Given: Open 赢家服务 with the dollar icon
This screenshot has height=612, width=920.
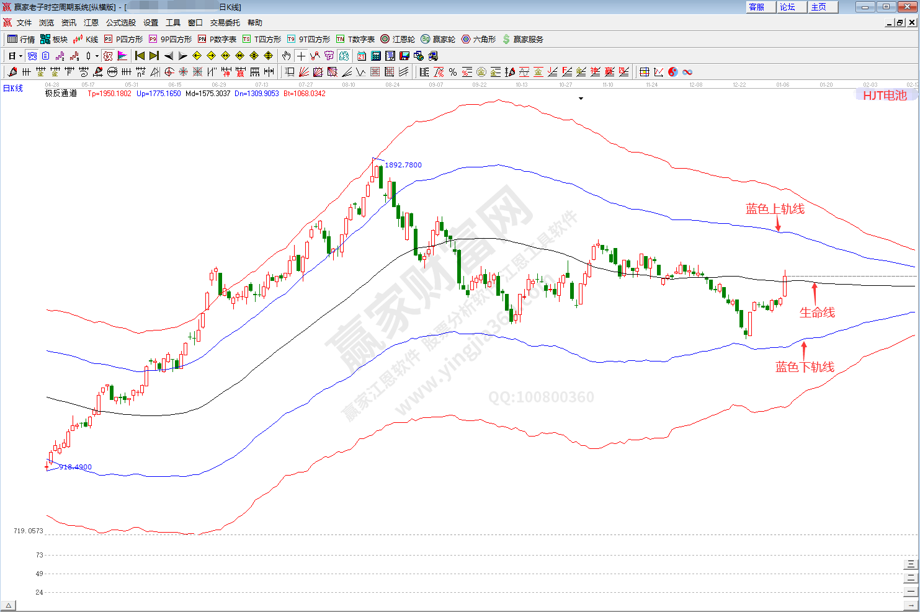Looking at the screenshot, I should pos(522,39).
